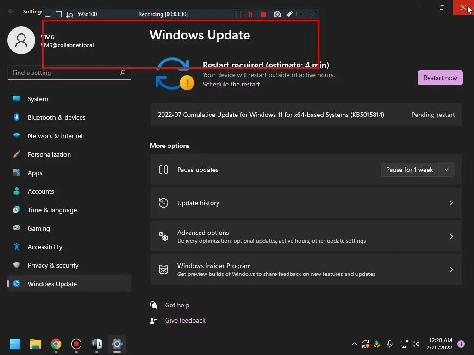Click the KB5015814 cumulative update entry
This screenshot has height=355, width=474.
click(x=306, y=115)
